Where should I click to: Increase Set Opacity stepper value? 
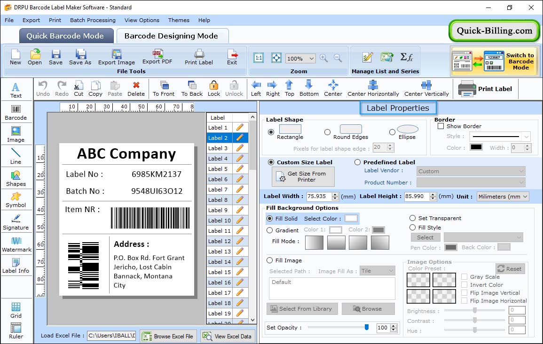tap(393, 326)
